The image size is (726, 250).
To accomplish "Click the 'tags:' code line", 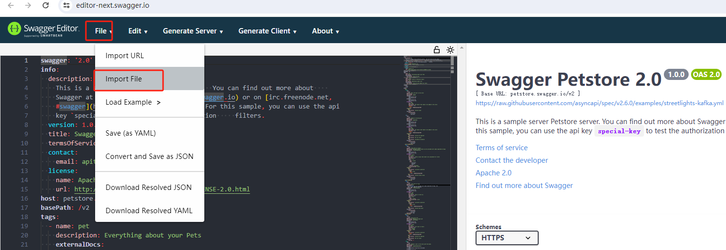I will [x=49, y=217].
